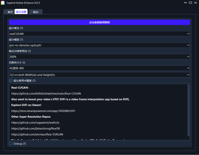199x155 pixels.
Task: Click the 点击查看使用教程 tutorial button
Action: [99, 22]
